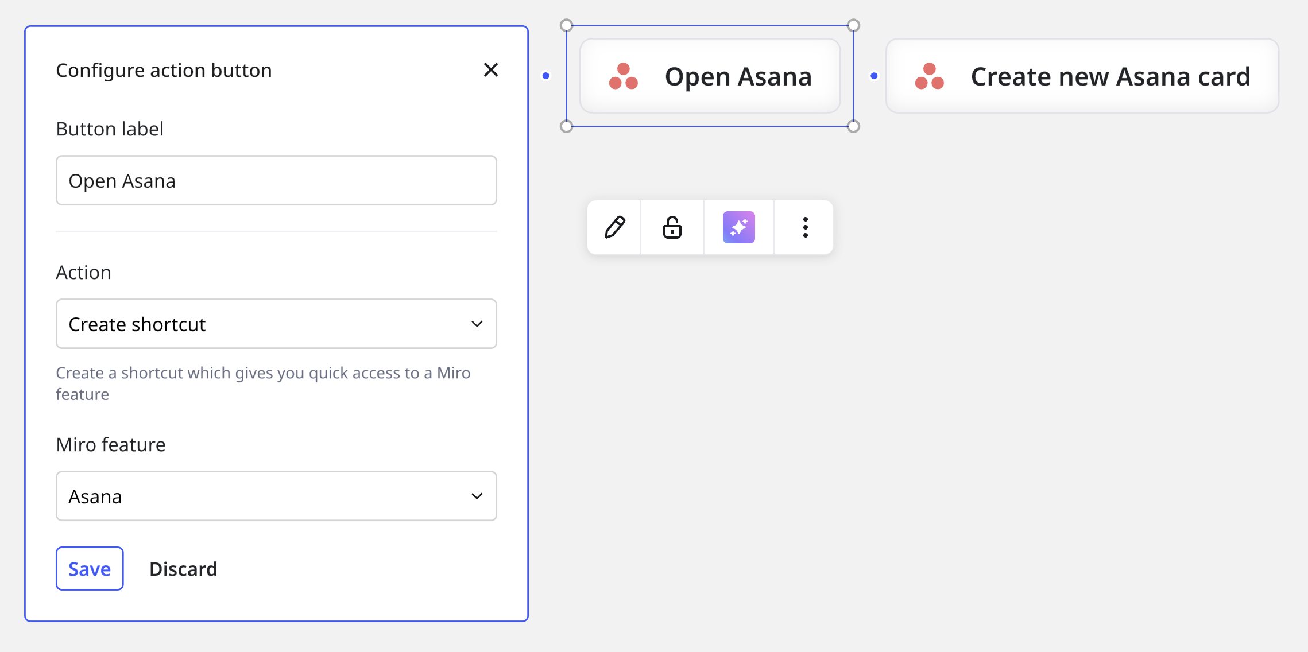This screenshot has height=652, width=1308.
Task: Expand the Miro feature dropdown chevron
Action: coord(477,496)
